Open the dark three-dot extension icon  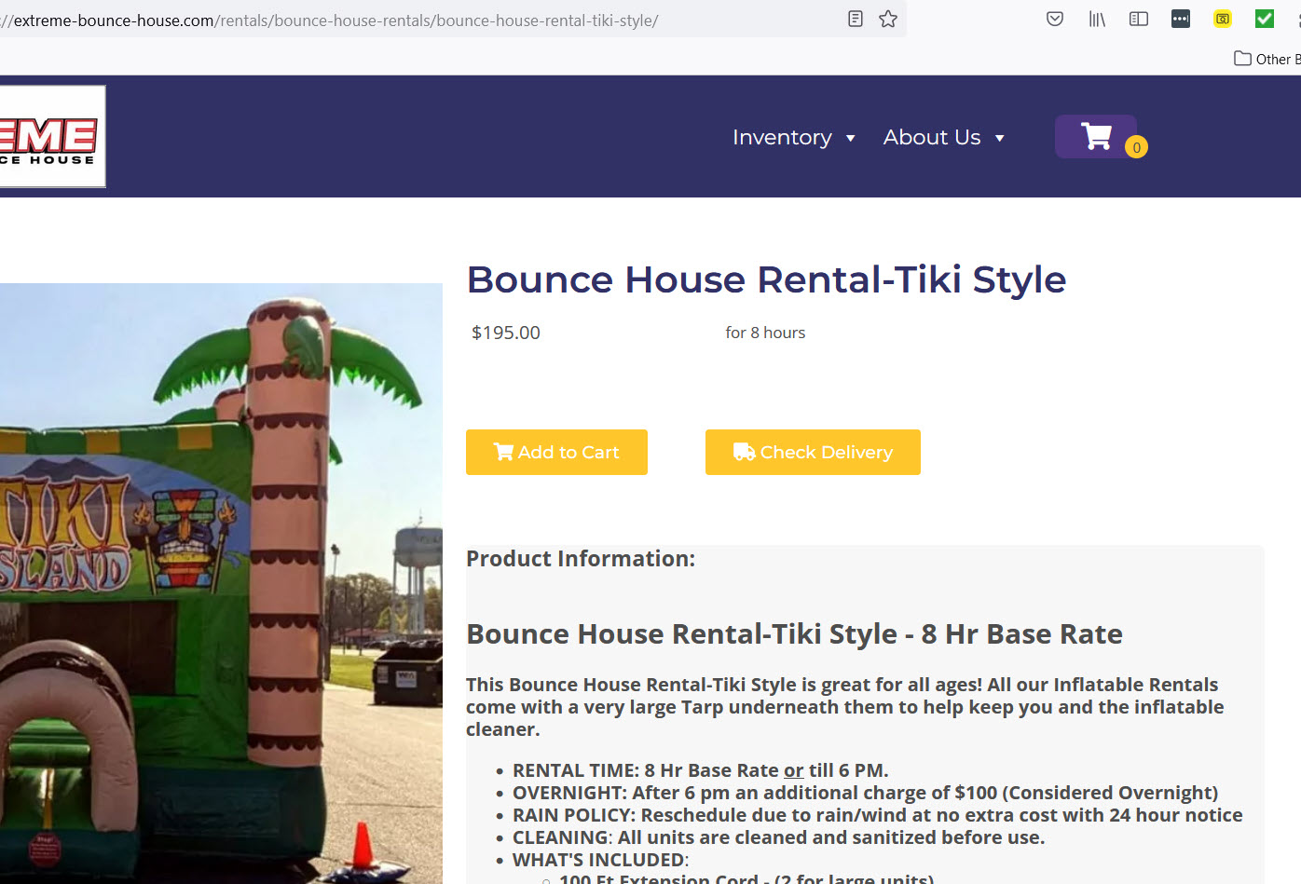tap(1181, 19)
